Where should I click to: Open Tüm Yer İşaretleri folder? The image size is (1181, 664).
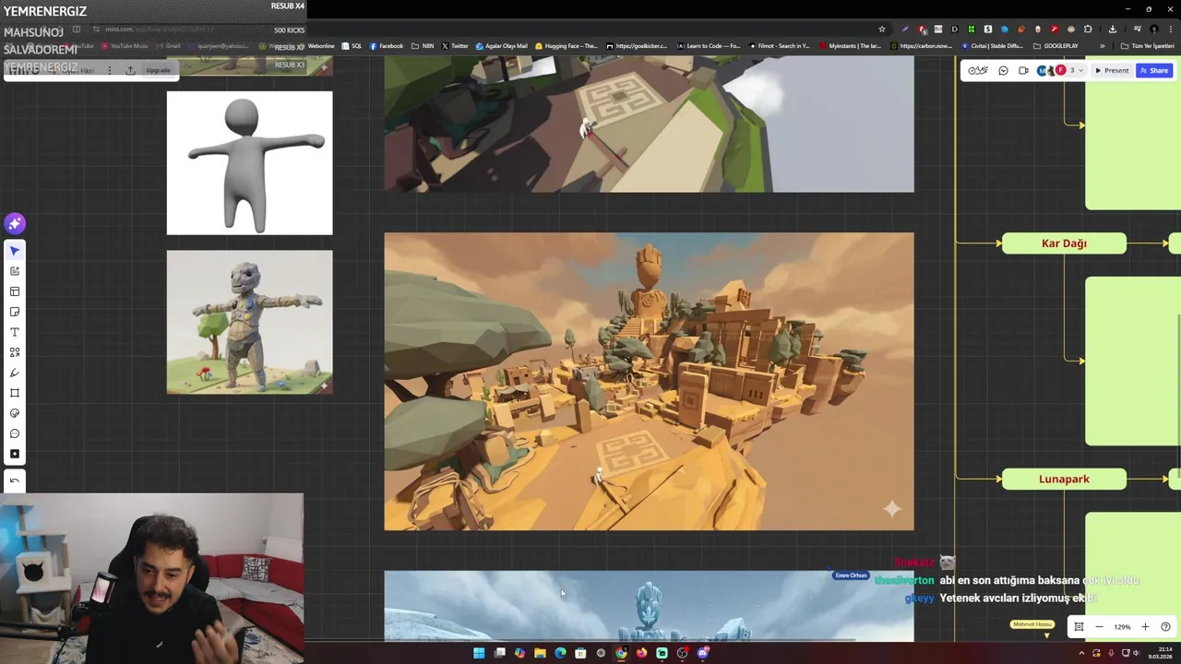click(x=1148, y=46)
